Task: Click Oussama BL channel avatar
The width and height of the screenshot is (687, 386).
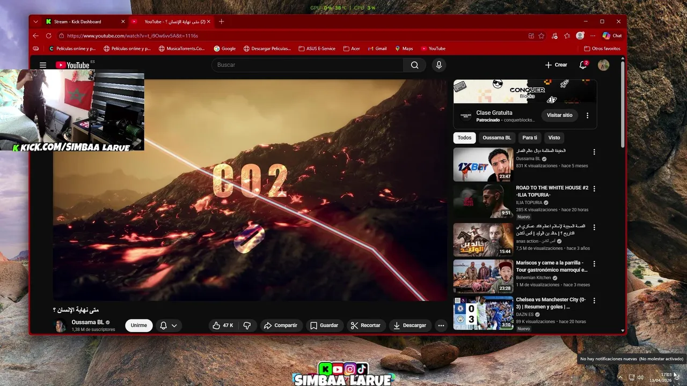Action: click(61, 325)
